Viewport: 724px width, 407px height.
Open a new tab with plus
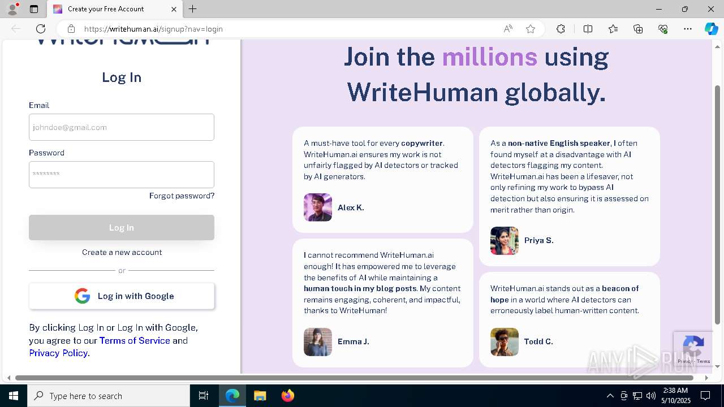pos(193,9)
